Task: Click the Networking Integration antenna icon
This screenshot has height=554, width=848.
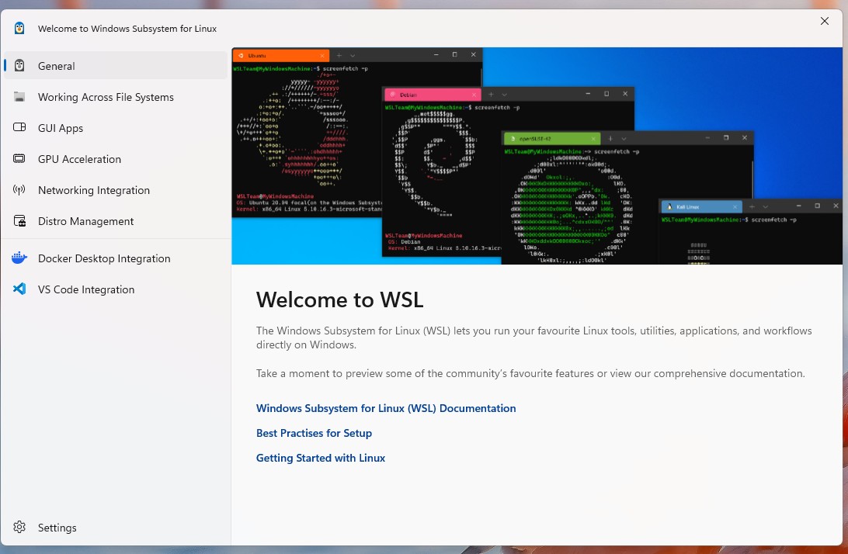Action: [x=20, y=190]
